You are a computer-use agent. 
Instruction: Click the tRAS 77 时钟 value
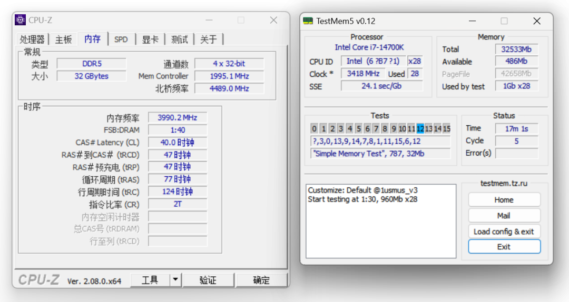178,179
